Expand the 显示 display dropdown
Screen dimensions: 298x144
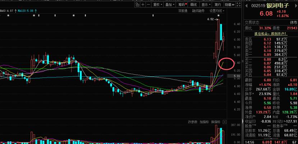click(205, 5)
